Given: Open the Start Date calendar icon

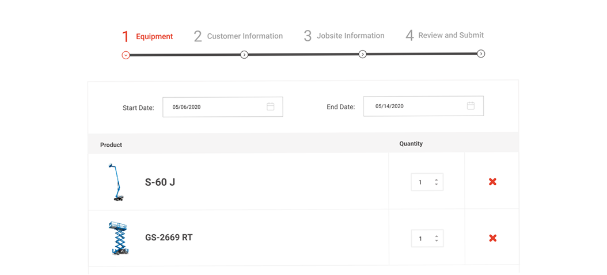Looking at the screenshot, I should point(271,106).
